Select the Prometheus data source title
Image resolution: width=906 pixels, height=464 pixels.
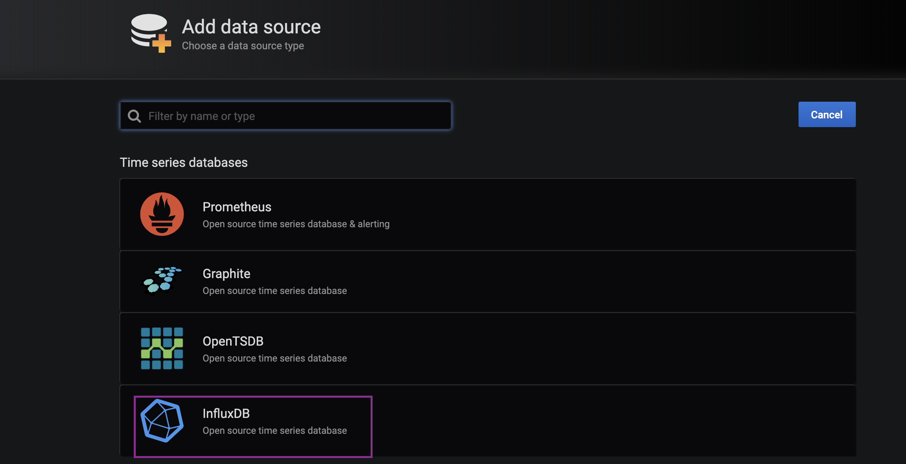(x=237, y=207)
